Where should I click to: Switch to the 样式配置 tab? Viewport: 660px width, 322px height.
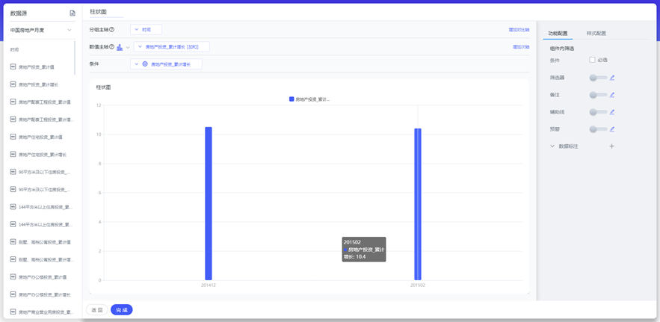point(596,34)
